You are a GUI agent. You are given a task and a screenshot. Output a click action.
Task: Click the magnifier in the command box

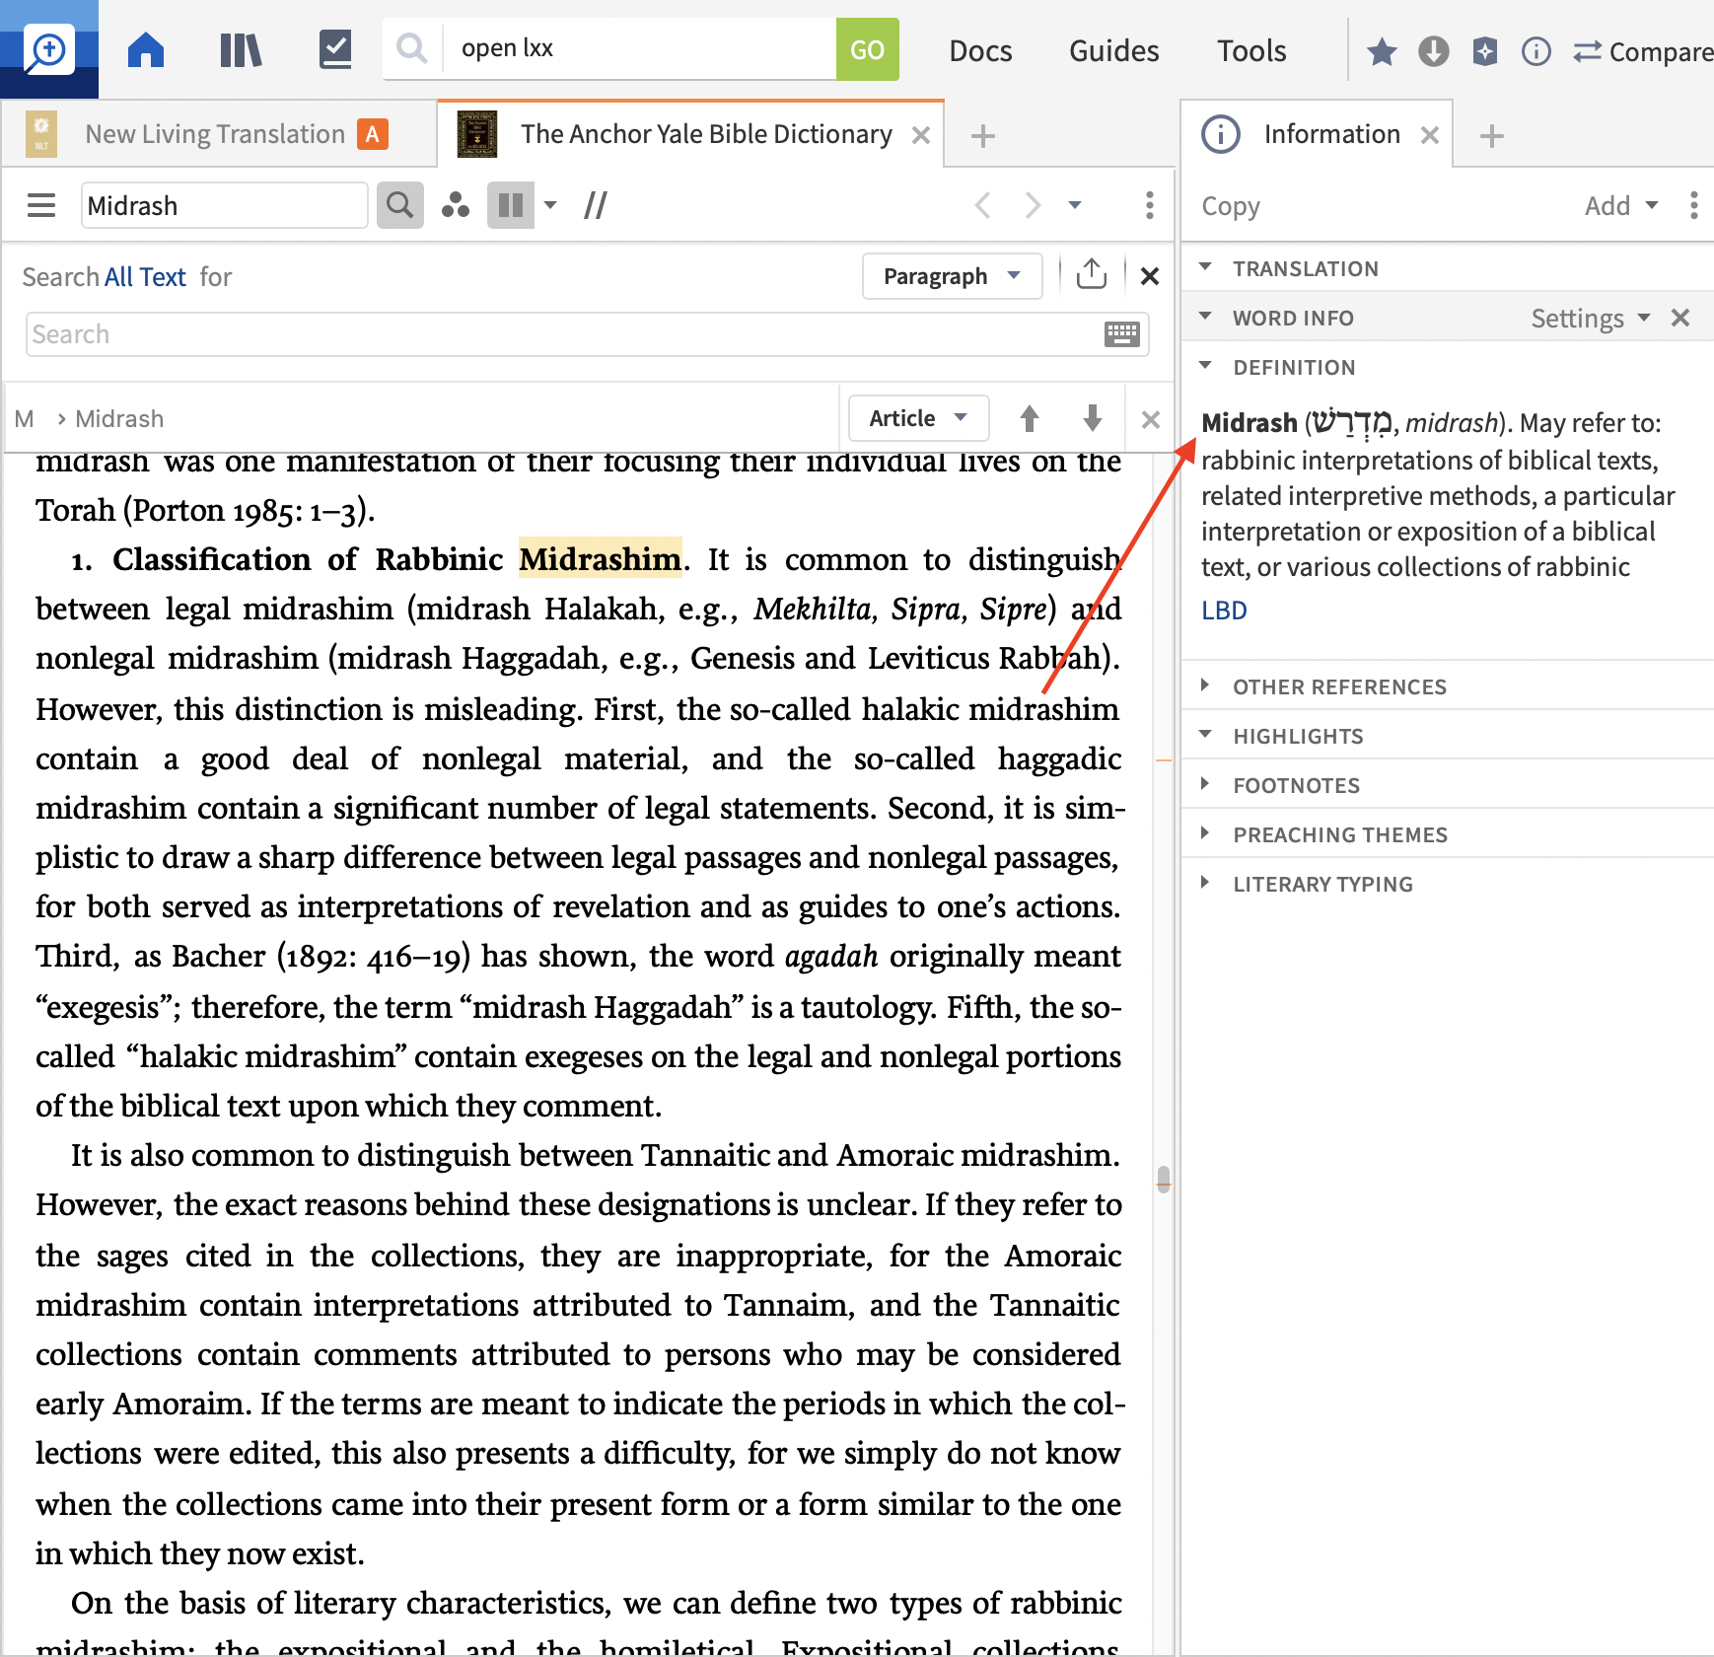[x=411, y=48]
